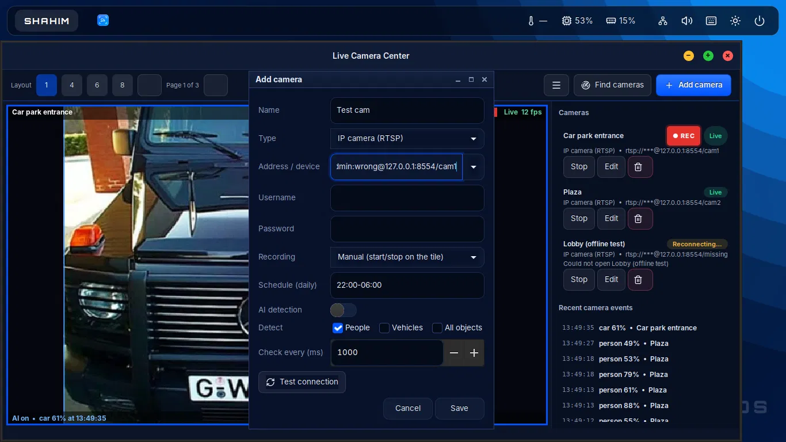The width and height of the screenshot is (786, 442).
Task: Click the camera app icon beside SHAHIM
Action: tap(103, 21)
